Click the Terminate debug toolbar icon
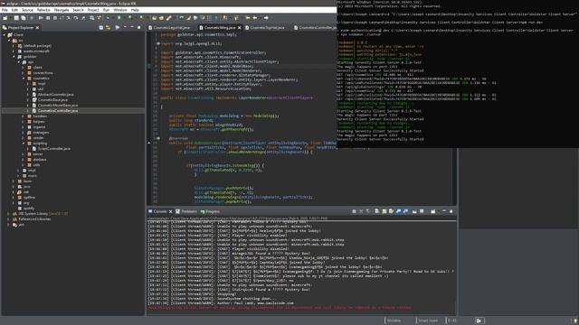The image size is (579, 325). tap(55, 18)
